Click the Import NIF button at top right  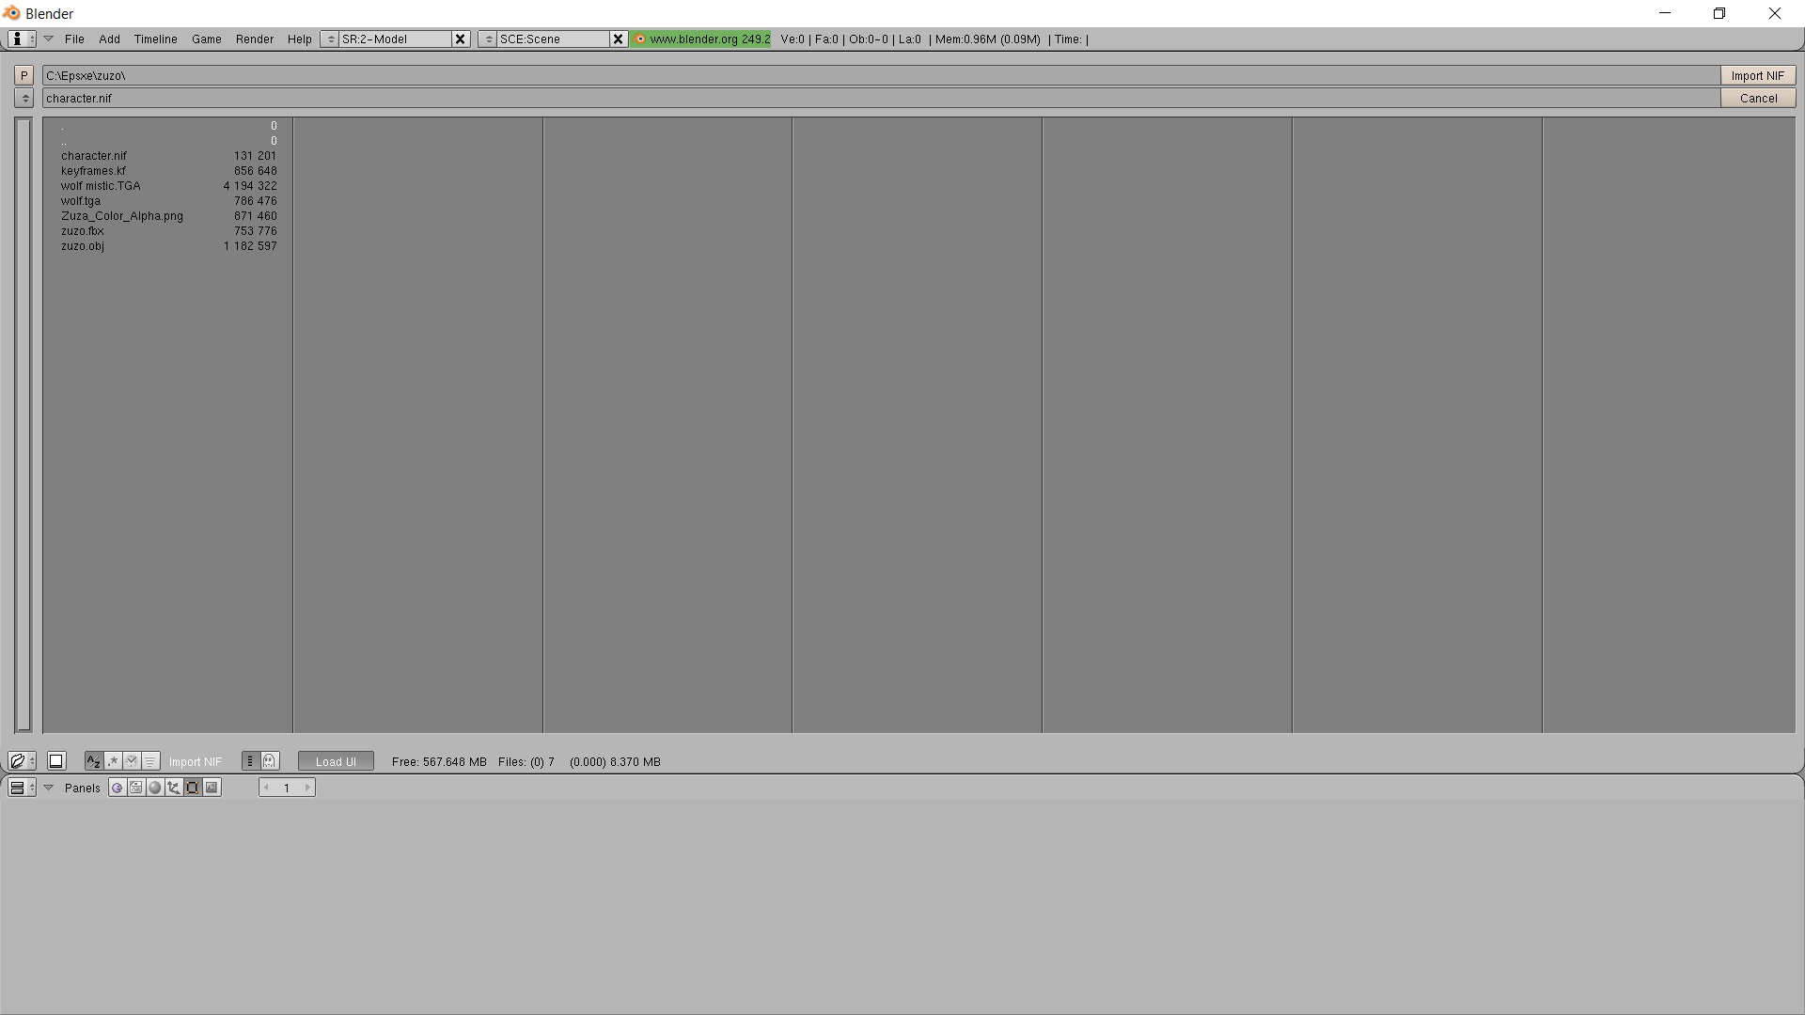(1758, 75)
